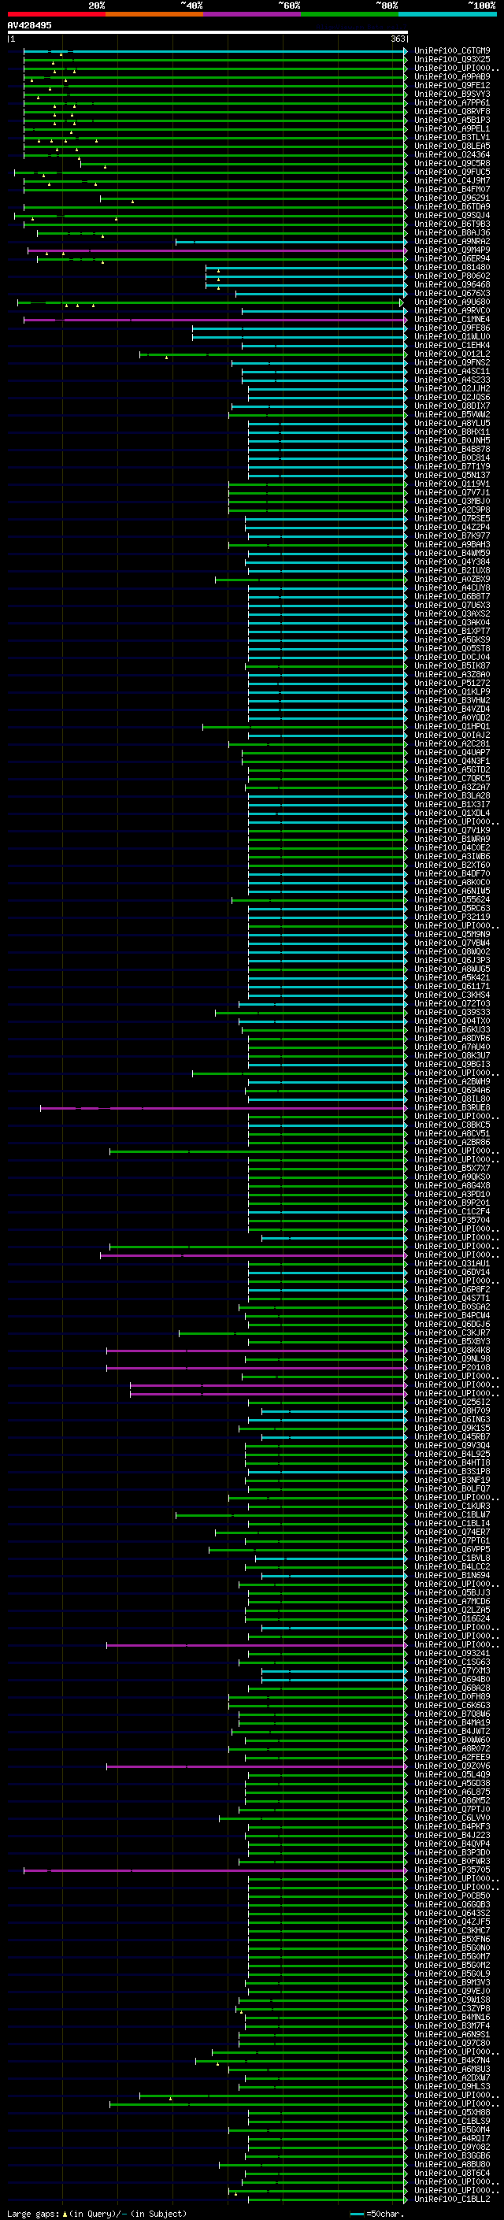Select hit label UniRef100_A9U680
Image resolution: width=504 pixels, height=2220 pixels.
pyautogui.click(x=451, y=302)
